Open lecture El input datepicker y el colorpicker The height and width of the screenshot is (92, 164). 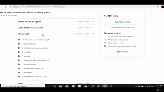35,60
